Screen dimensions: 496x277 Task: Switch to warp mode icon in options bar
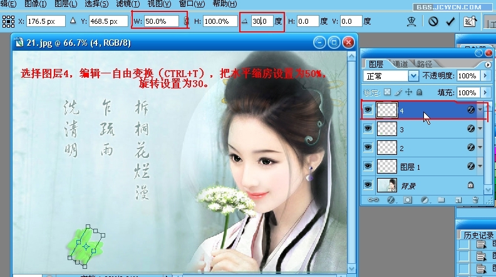(x=411, y=21)
